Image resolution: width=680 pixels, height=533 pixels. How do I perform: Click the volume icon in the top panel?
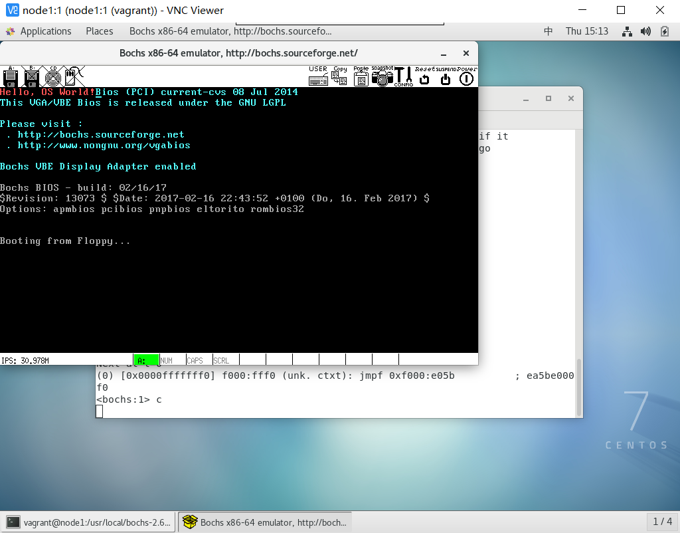click(645, 31)
